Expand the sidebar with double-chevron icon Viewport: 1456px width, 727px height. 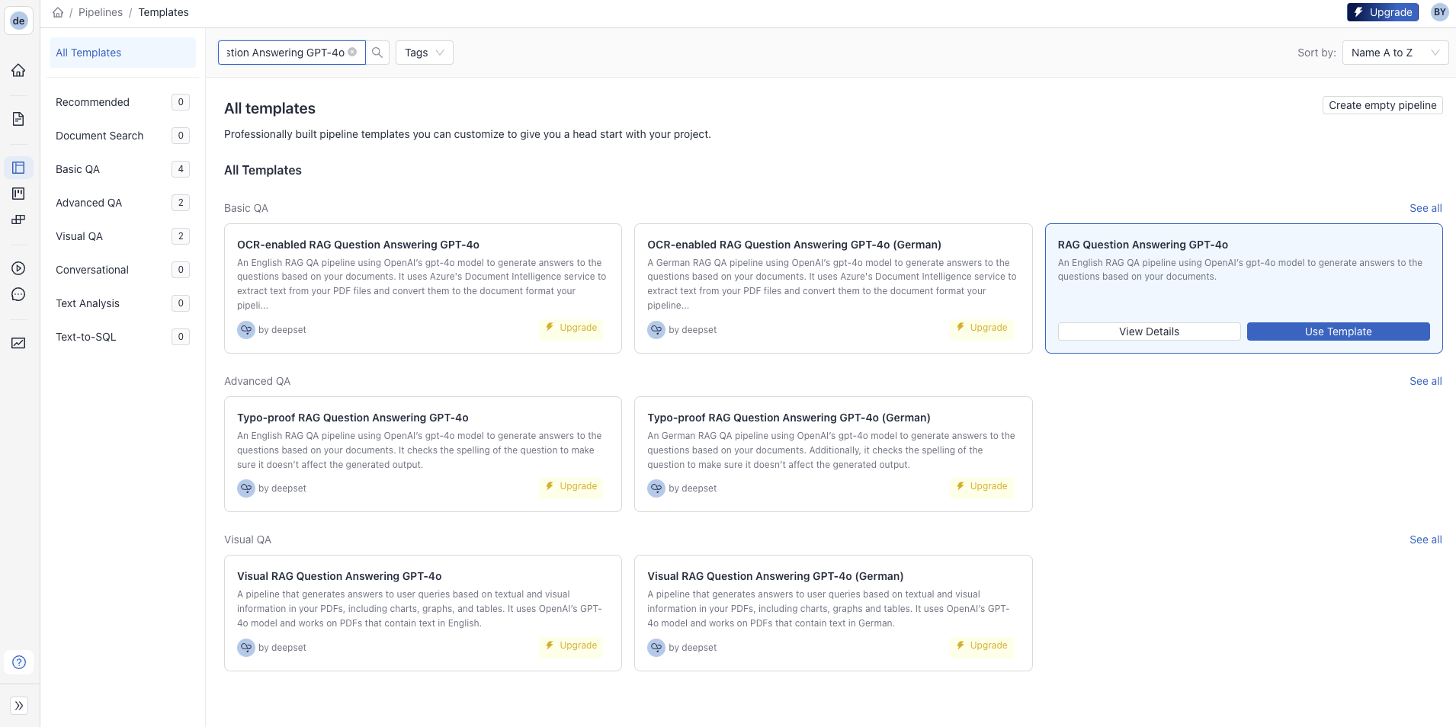(19, 706)
